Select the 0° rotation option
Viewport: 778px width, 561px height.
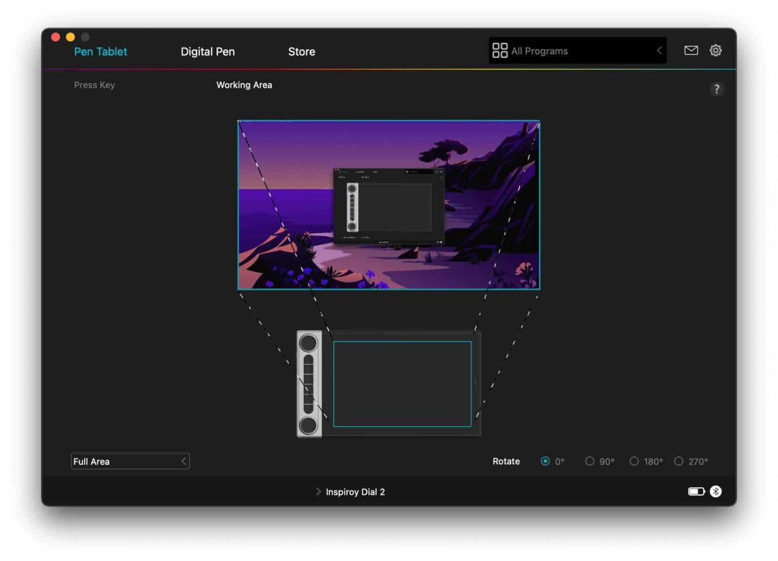(x=545, y=461)
